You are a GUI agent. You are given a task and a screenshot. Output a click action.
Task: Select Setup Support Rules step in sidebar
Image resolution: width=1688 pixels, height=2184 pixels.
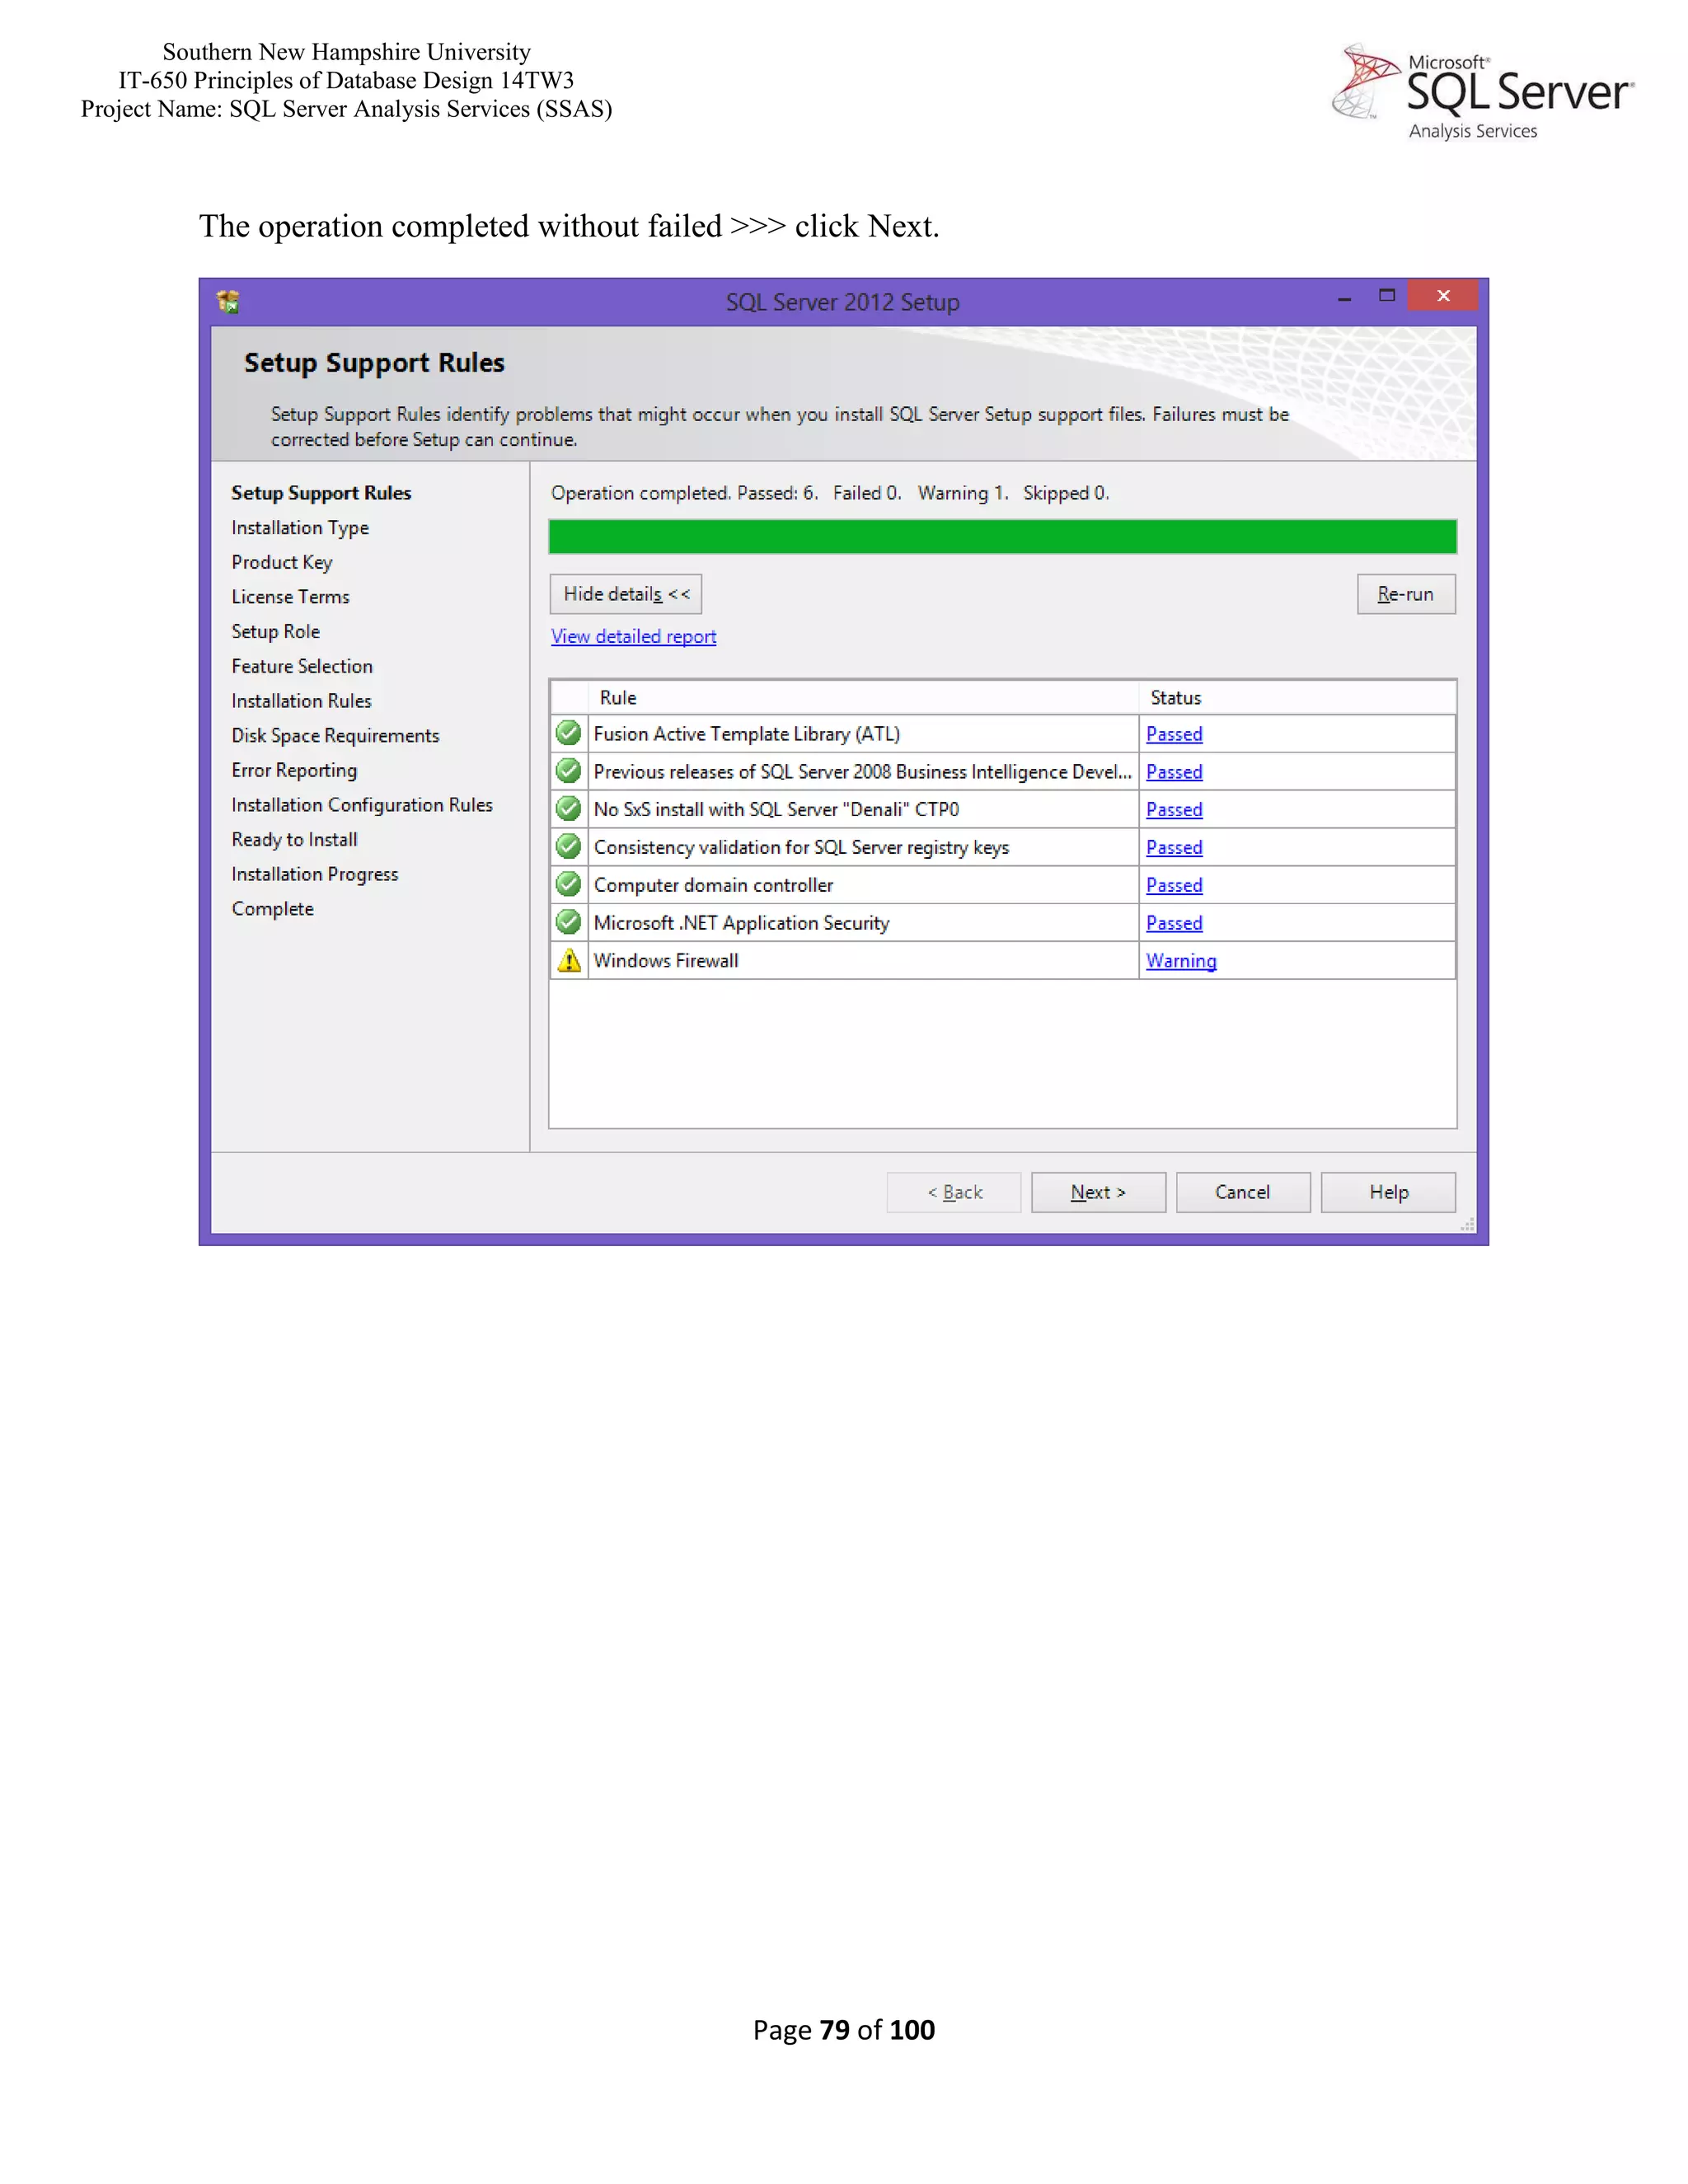tap(321, 493)
